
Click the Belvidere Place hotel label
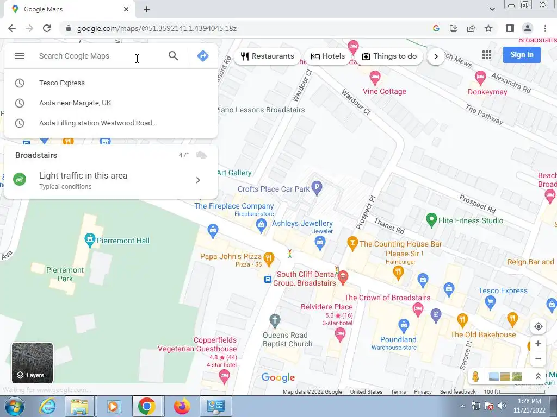coord(327,307)
